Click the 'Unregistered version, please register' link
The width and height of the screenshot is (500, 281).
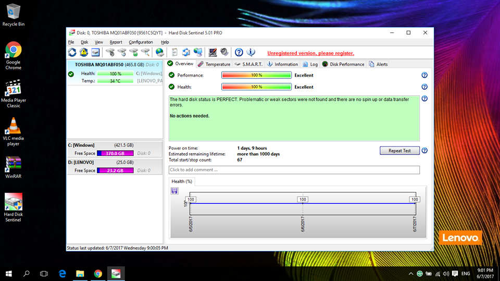click(310, 53)
